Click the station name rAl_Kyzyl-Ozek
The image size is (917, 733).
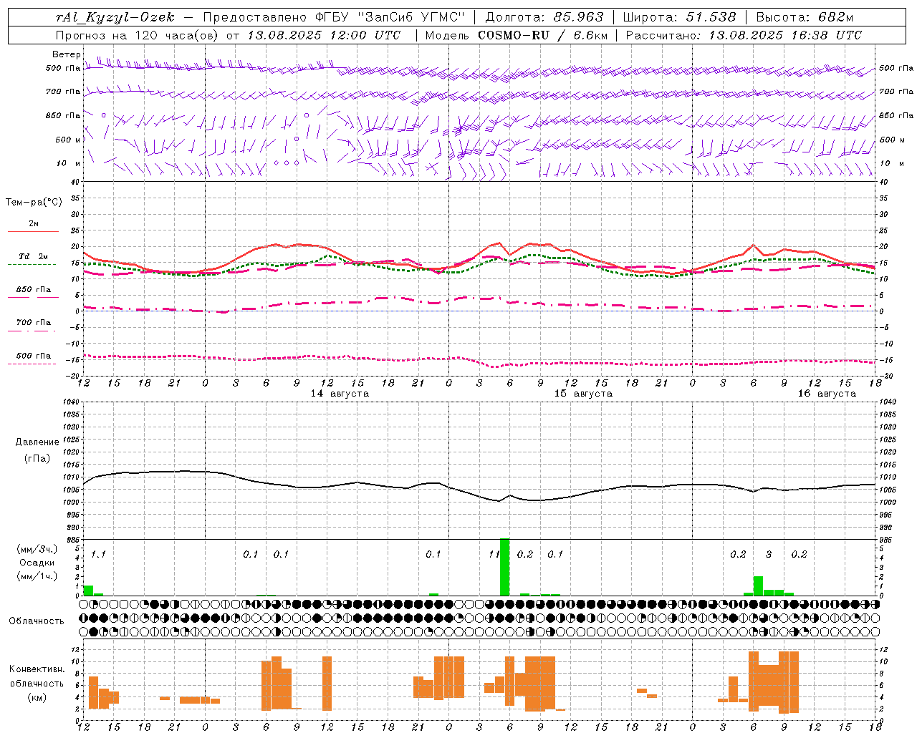[x=115, y=17]
